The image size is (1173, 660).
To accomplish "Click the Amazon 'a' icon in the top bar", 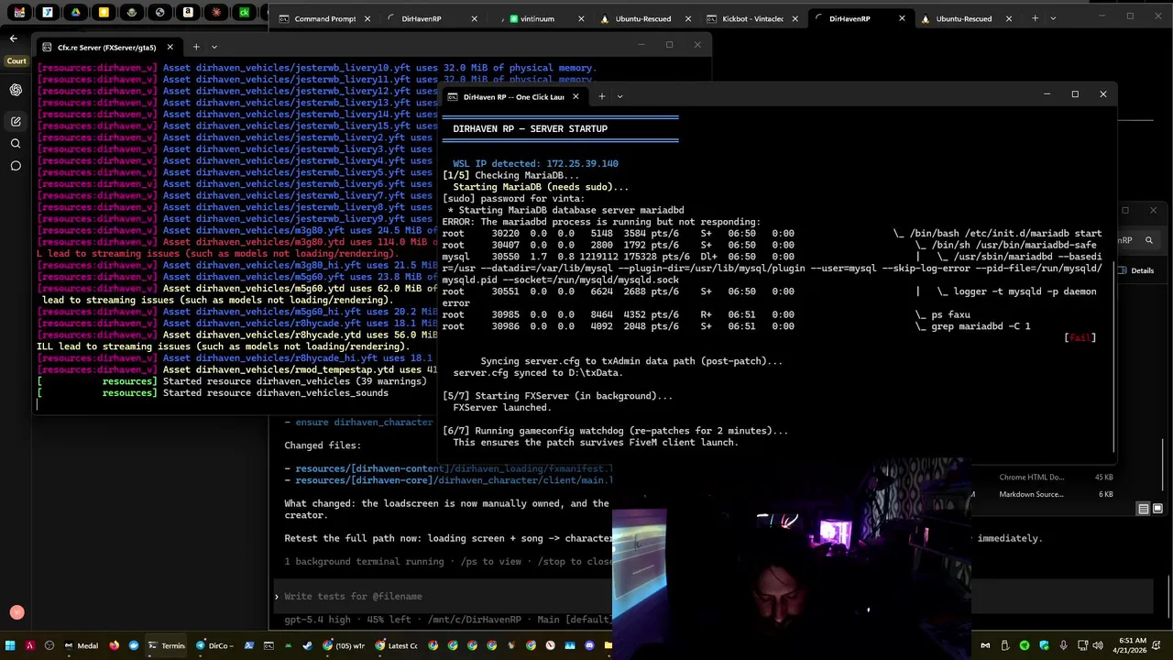I will 188,13.
